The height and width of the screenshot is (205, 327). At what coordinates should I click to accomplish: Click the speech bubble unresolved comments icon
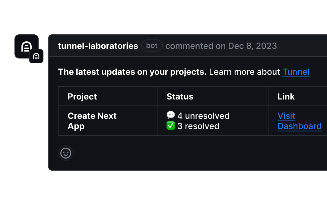coord(170,115)
